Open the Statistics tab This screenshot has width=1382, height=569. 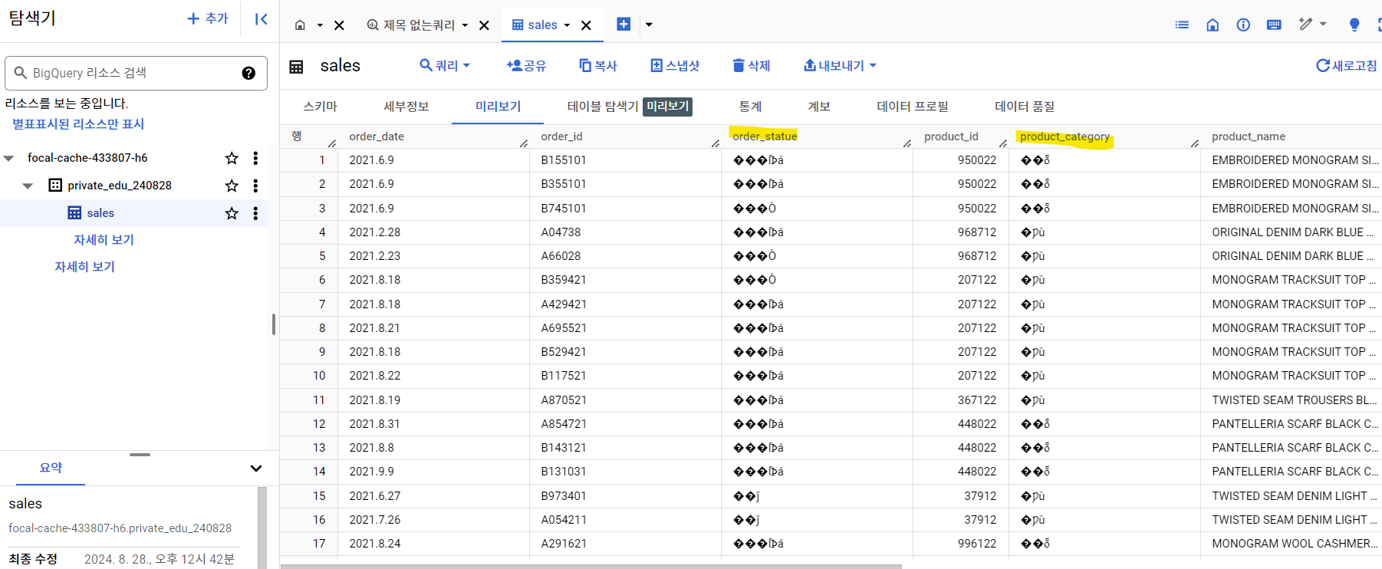pyautogui.click(x=750, y=107)
